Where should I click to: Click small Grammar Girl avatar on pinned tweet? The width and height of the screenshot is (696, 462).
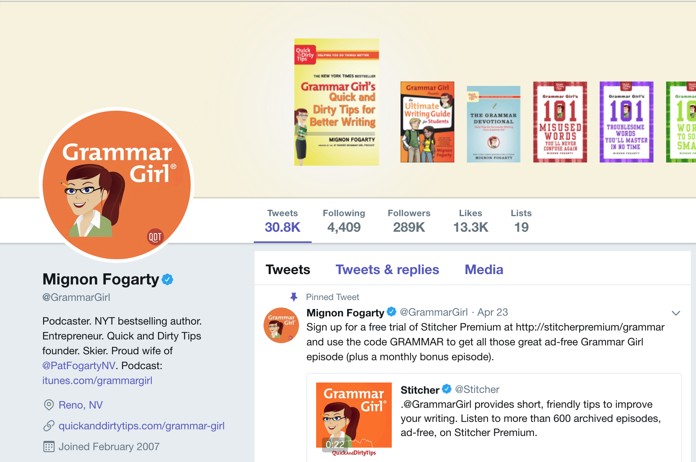281,325
